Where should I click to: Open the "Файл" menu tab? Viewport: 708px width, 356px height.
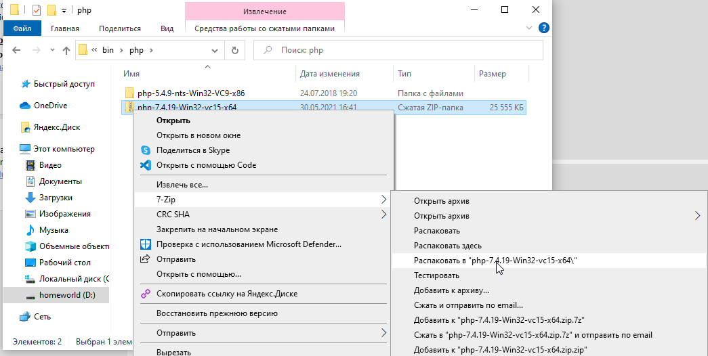pyautogui.click(x=22, y=28)
